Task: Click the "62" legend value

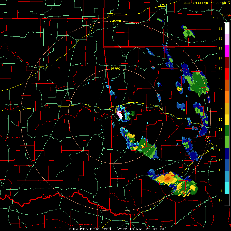Action: (x=220, y=38)
